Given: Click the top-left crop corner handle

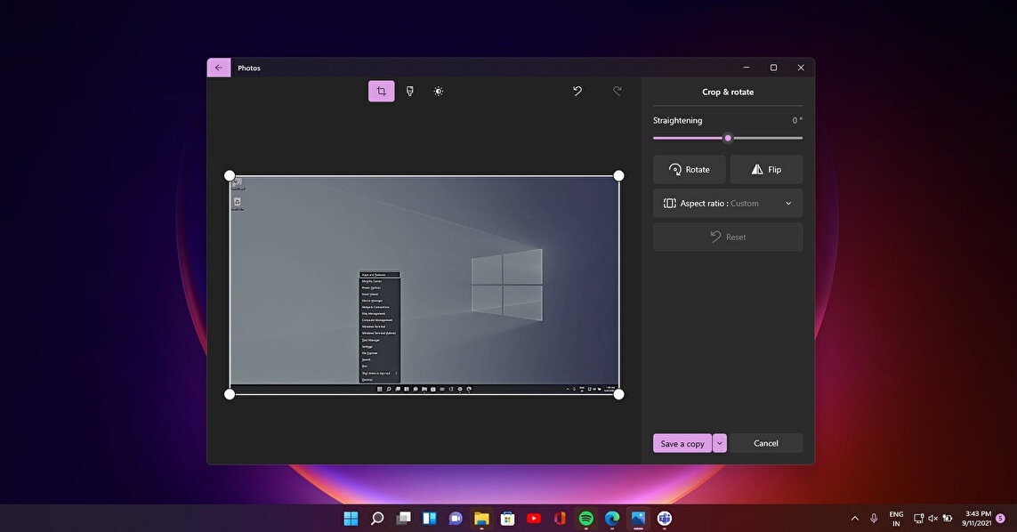Looking at the screenshot, I should pyautogui.click(x=230, y=176).
